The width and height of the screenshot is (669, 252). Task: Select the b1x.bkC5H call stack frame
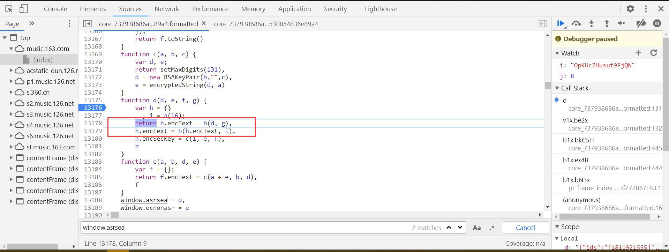pyautogui.click(x=608, y=144)
